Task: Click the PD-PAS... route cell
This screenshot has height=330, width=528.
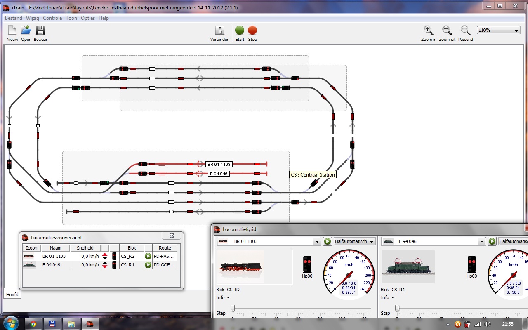Action: [165, 256]
